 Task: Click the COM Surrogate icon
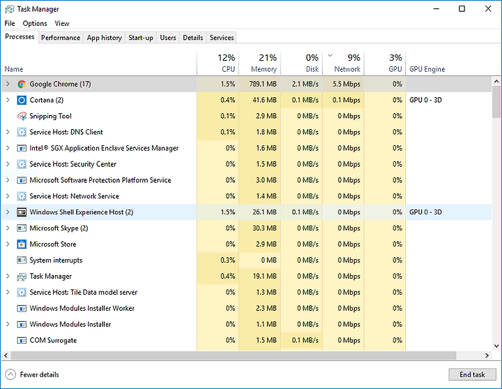(22, 340)
